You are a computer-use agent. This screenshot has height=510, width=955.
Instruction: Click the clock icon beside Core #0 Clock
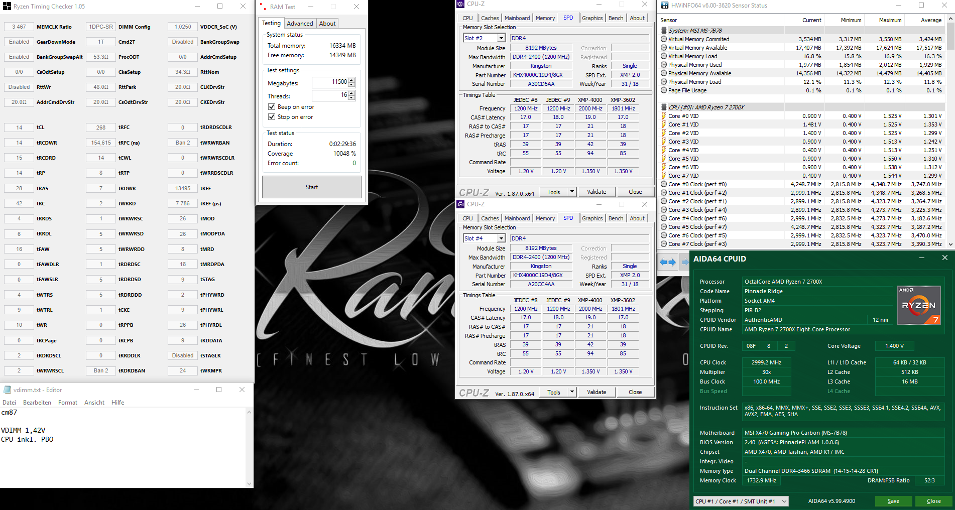coord(664,184)
